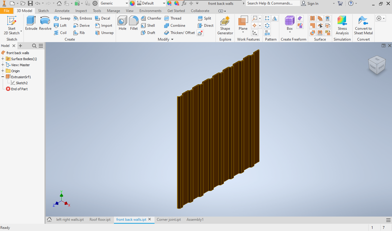Save the document from quick access toolbar
The height and width of the screenshot is (231, 392).
30,3
